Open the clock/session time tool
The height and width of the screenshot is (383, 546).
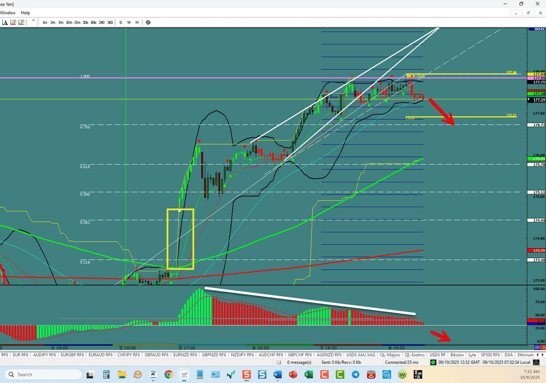pyautogui.click(x=148, y=22)
